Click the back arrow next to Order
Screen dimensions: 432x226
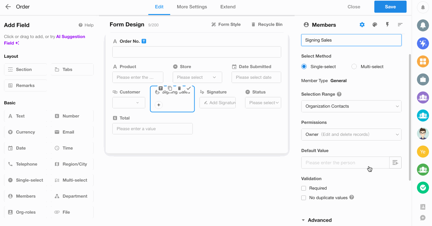coord(8,7)
